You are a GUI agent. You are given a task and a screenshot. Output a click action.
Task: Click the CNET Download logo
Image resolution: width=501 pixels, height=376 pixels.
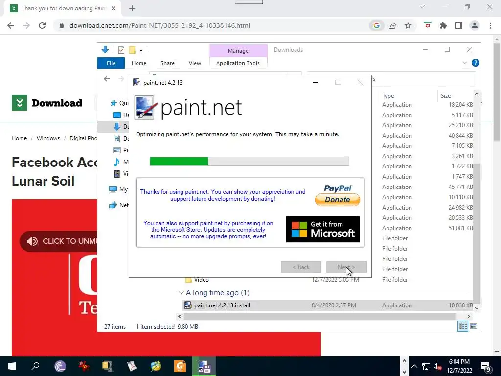pos(47,103)
